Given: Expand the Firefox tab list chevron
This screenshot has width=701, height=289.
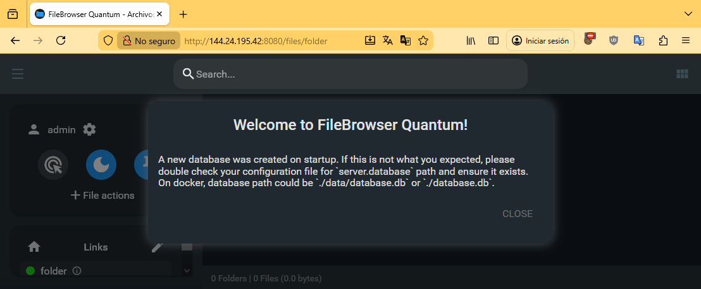Looking at the screenshot, I should 688,14.
